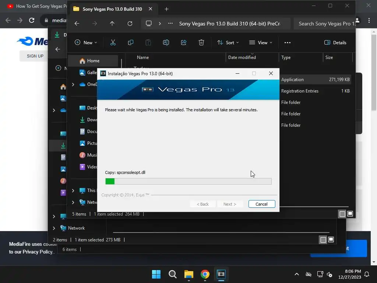The height and width of the screenshot is (283, 377).
Task: Reload the Chrome page
Action: 32,21
